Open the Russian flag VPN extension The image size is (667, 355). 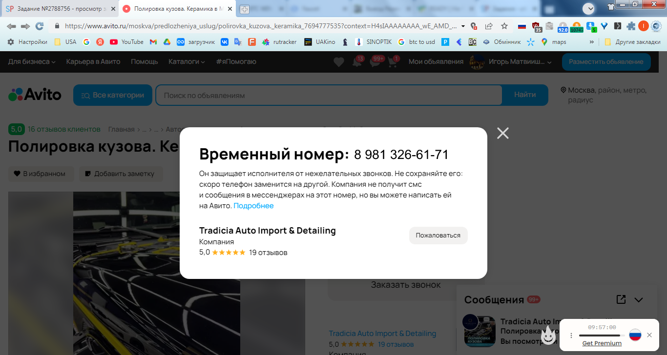(522, 26)
